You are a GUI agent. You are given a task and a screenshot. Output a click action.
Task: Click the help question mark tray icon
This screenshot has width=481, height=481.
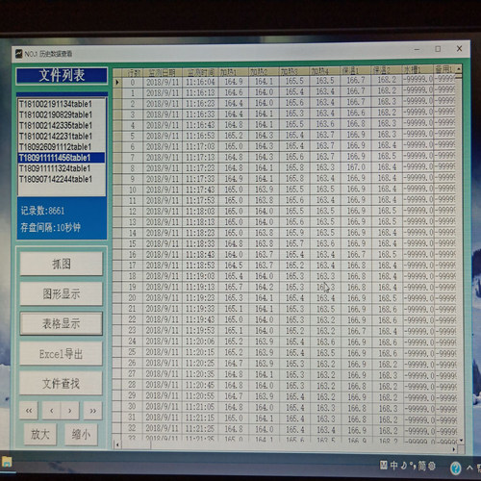[x=455, y=468]
